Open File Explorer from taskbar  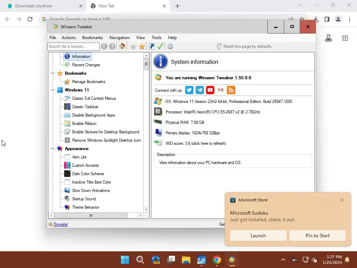(186, 260)
